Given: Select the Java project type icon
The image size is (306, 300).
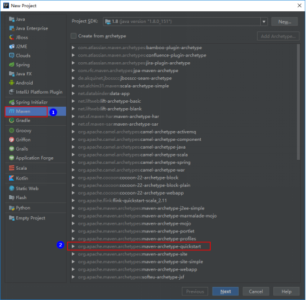Looking at the screenshot, I should [x=12, y=19].
